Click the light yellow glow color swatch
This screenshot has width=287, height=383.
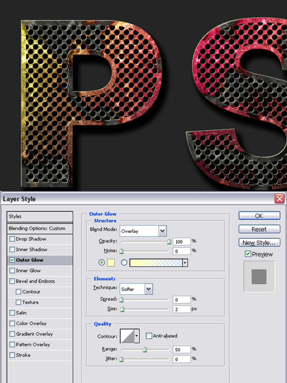111,263
